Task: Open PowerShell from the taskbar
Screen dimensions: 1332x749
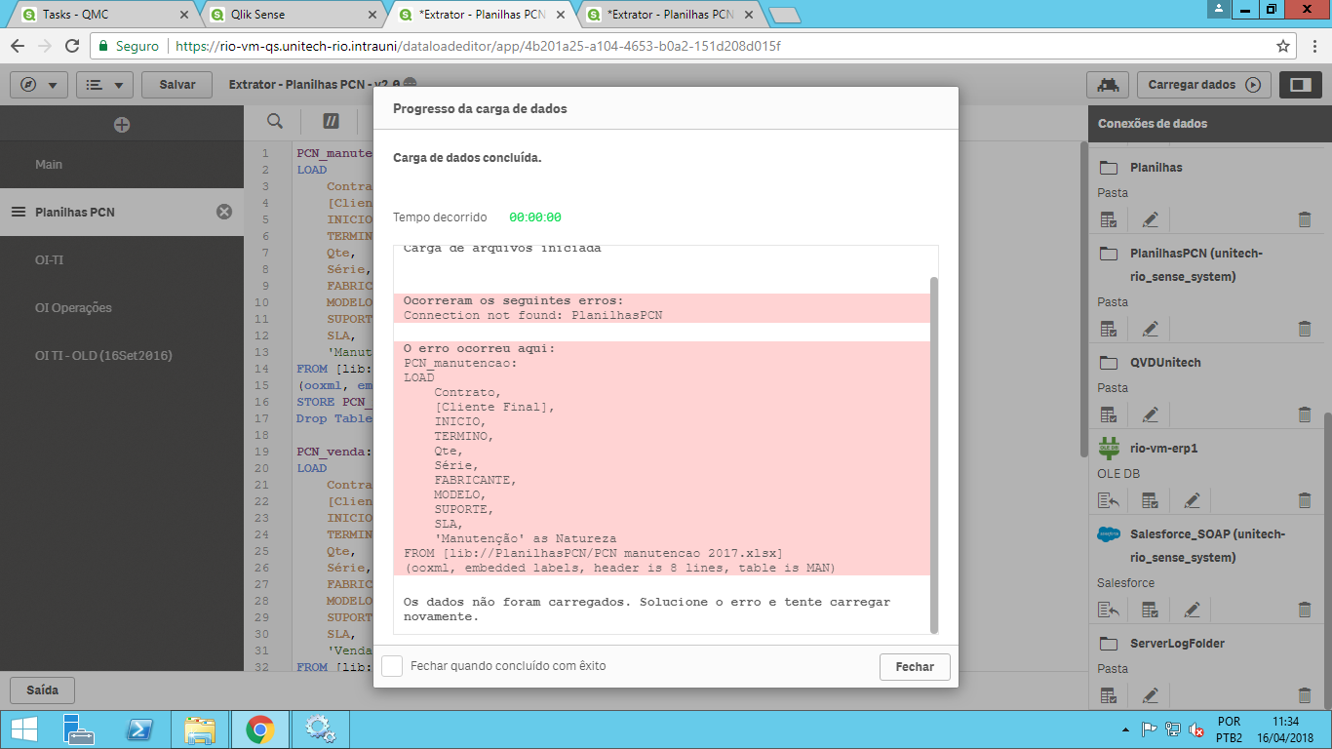Action: coord(140,729)
